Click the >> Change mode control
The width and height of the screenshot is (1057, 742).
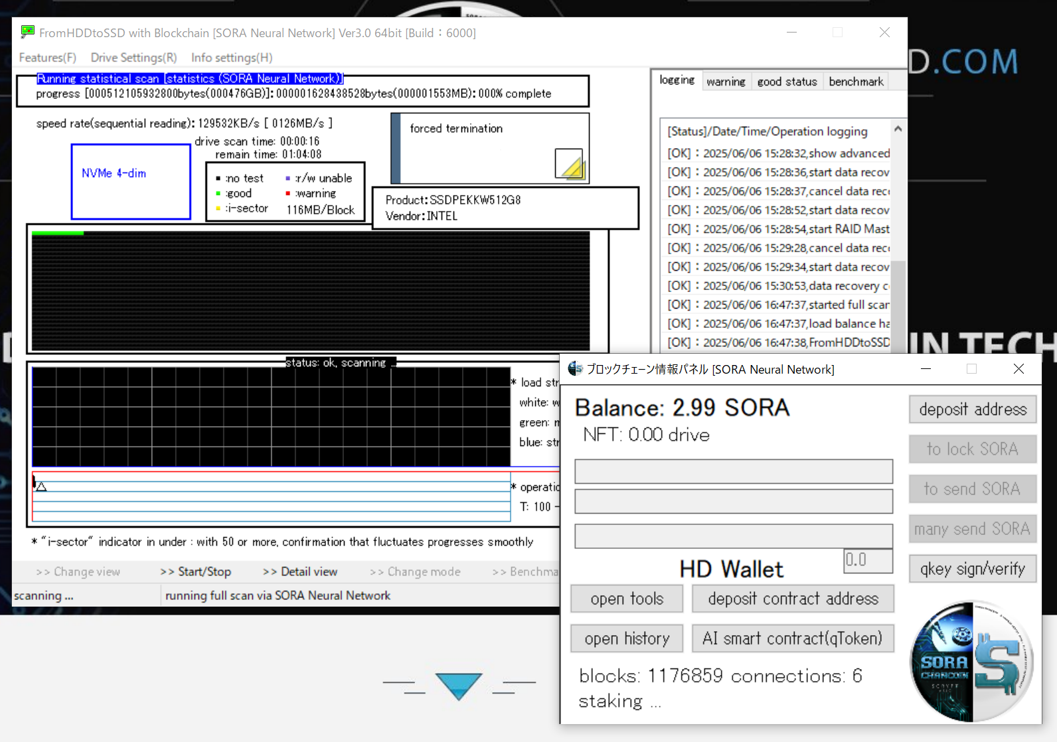415,571
